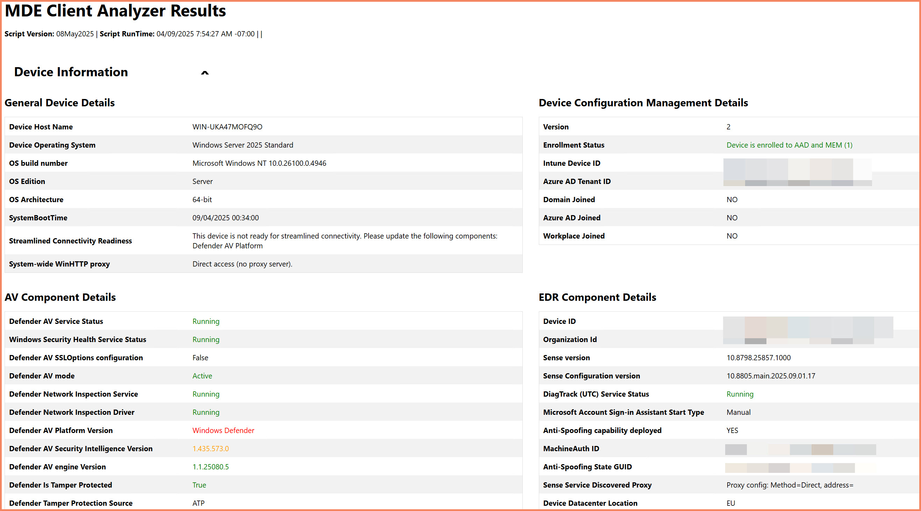Image resolution: width=921 pixels, height=511 pixels.
Task: Click Script RunTime timestamp in header
Action: tap(206, 34)
